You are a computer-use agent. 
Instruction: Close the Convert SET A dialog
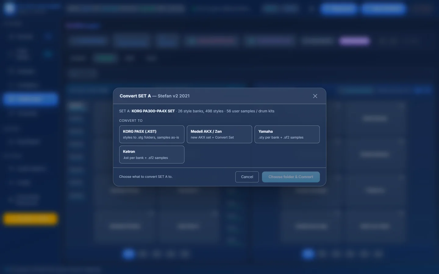point(315,96)
